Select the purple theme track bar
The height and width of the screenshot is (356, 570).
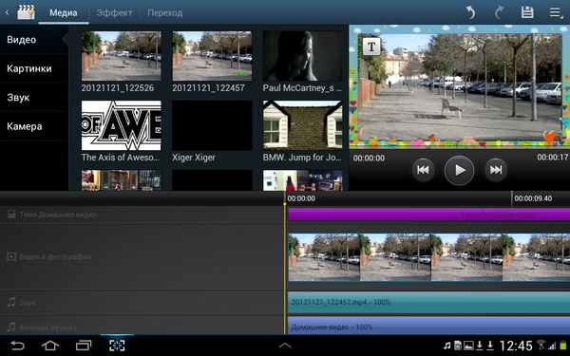[x=428, y=215]
